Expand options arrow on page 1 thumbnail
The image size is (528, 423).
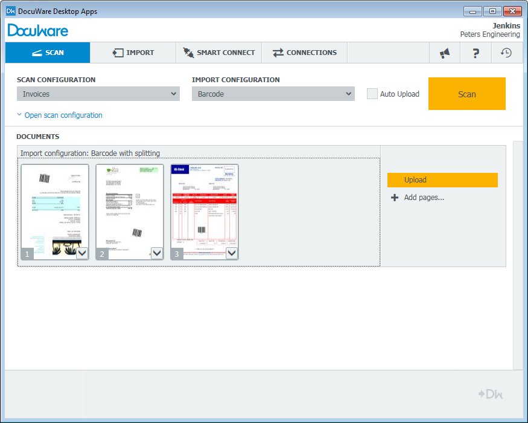pyautogui.click(x=82, y=253)
